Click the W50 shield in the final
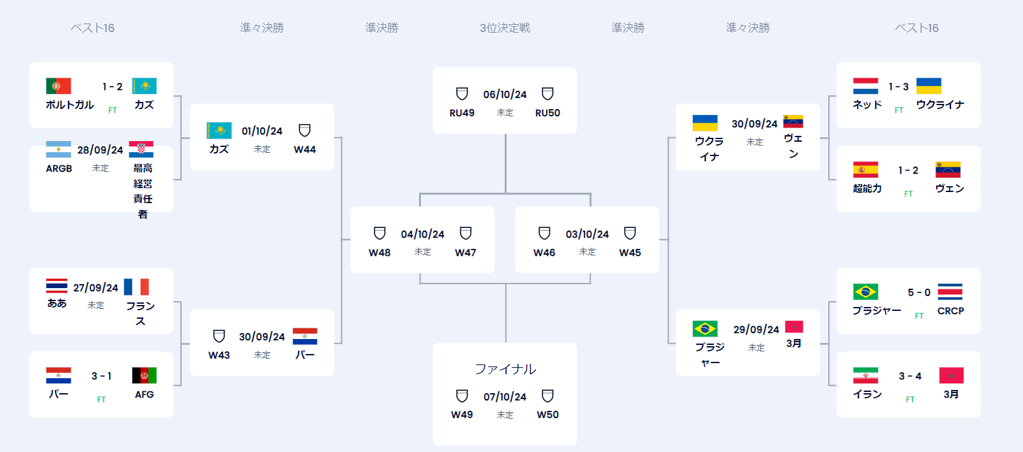The image size is (1023, 452). point(548,396)
